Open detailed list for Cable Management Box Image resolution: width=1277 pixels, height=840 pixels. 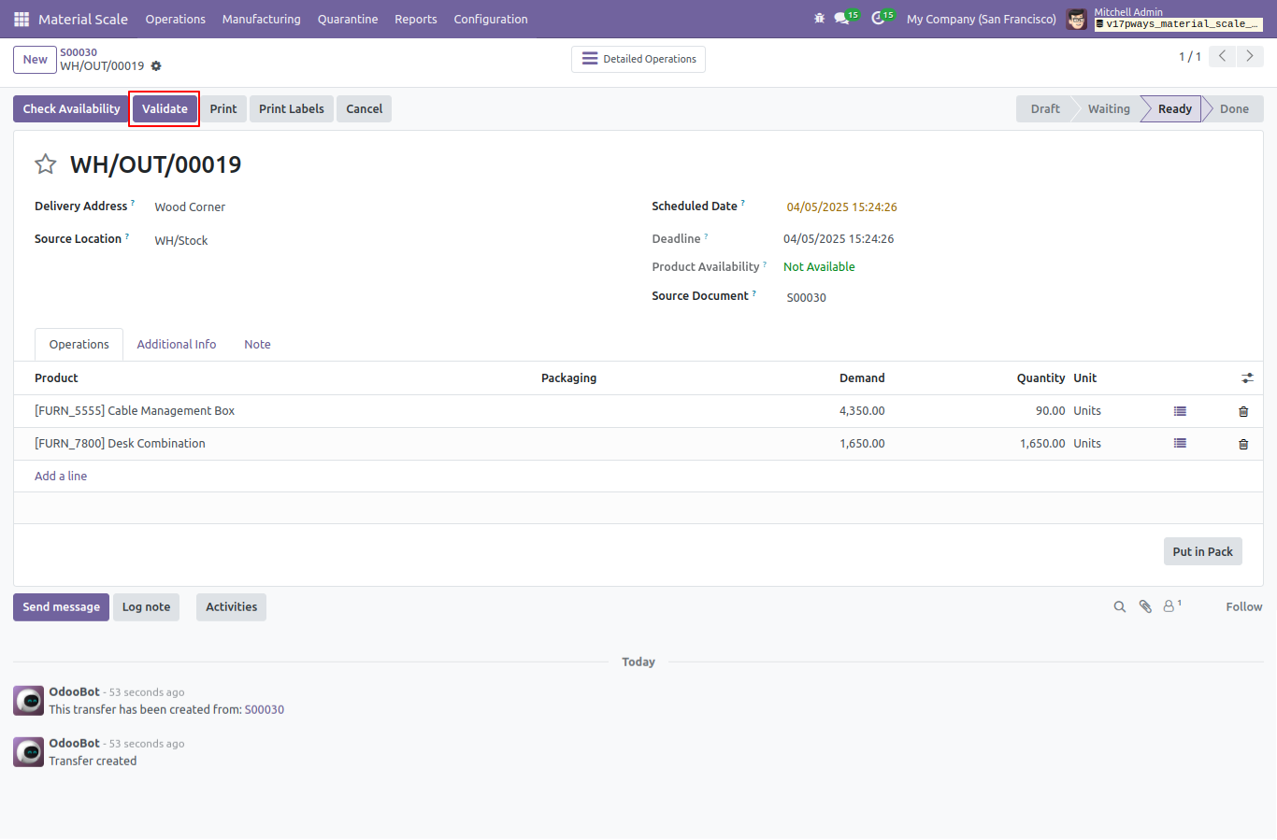1180,411
